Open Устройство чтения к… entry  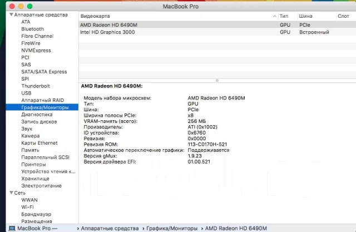(48, 171)
